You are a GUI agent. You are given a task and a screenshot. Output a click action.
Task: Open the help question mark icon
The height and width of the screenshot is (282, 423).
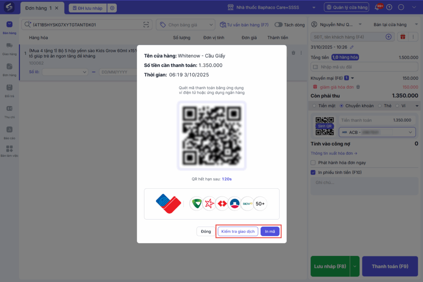point(389,7)
